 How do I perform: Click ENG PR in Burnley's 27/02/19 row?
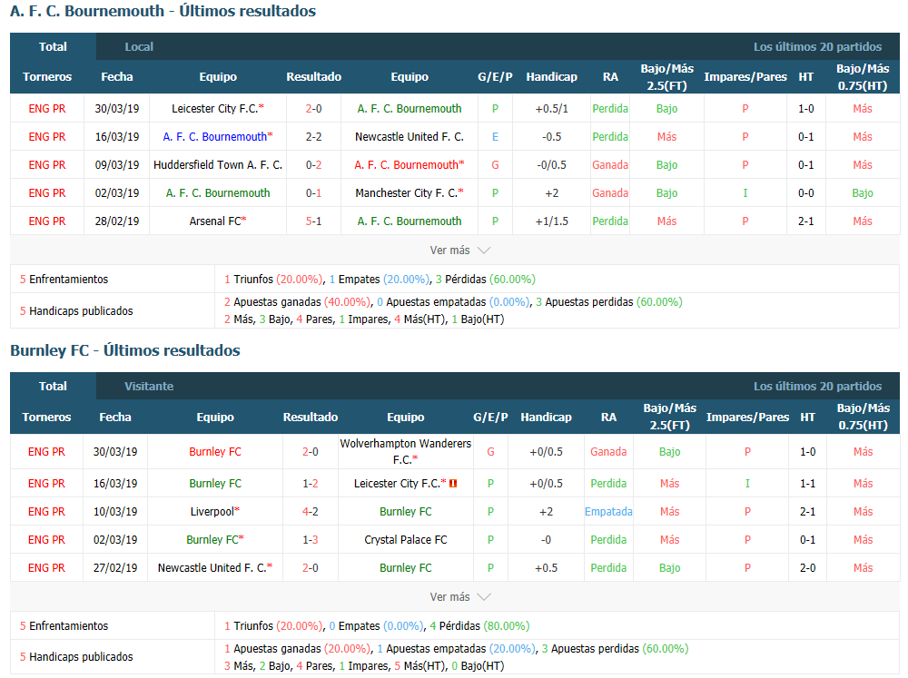click(x=46, y=568)
